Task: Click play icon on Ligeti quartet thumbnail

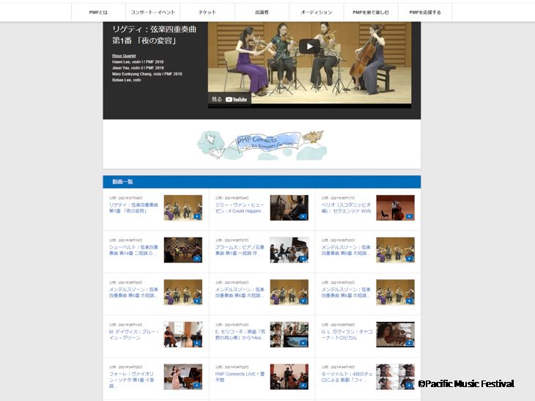Action: click(x=197, y=216)
